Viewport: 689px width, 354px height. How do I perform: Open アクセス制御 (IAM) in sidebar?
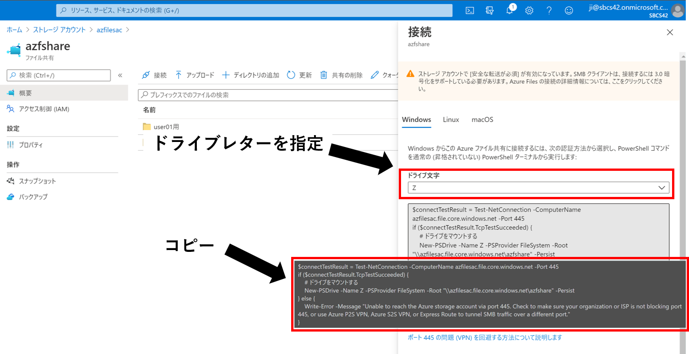(x=44, y=109)
